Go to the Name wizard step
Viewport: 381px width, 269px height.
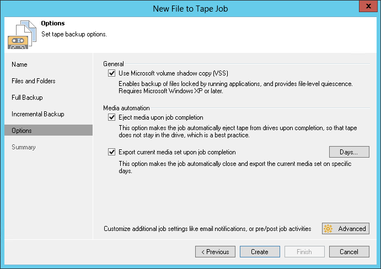click(x=19, y=64)
